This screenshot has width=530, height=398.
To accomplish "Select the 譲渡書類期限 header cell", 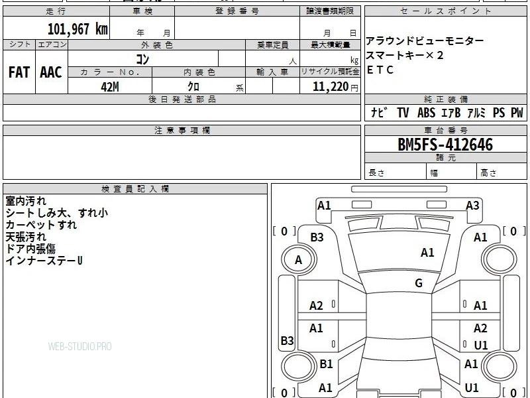I will [330, 11].
